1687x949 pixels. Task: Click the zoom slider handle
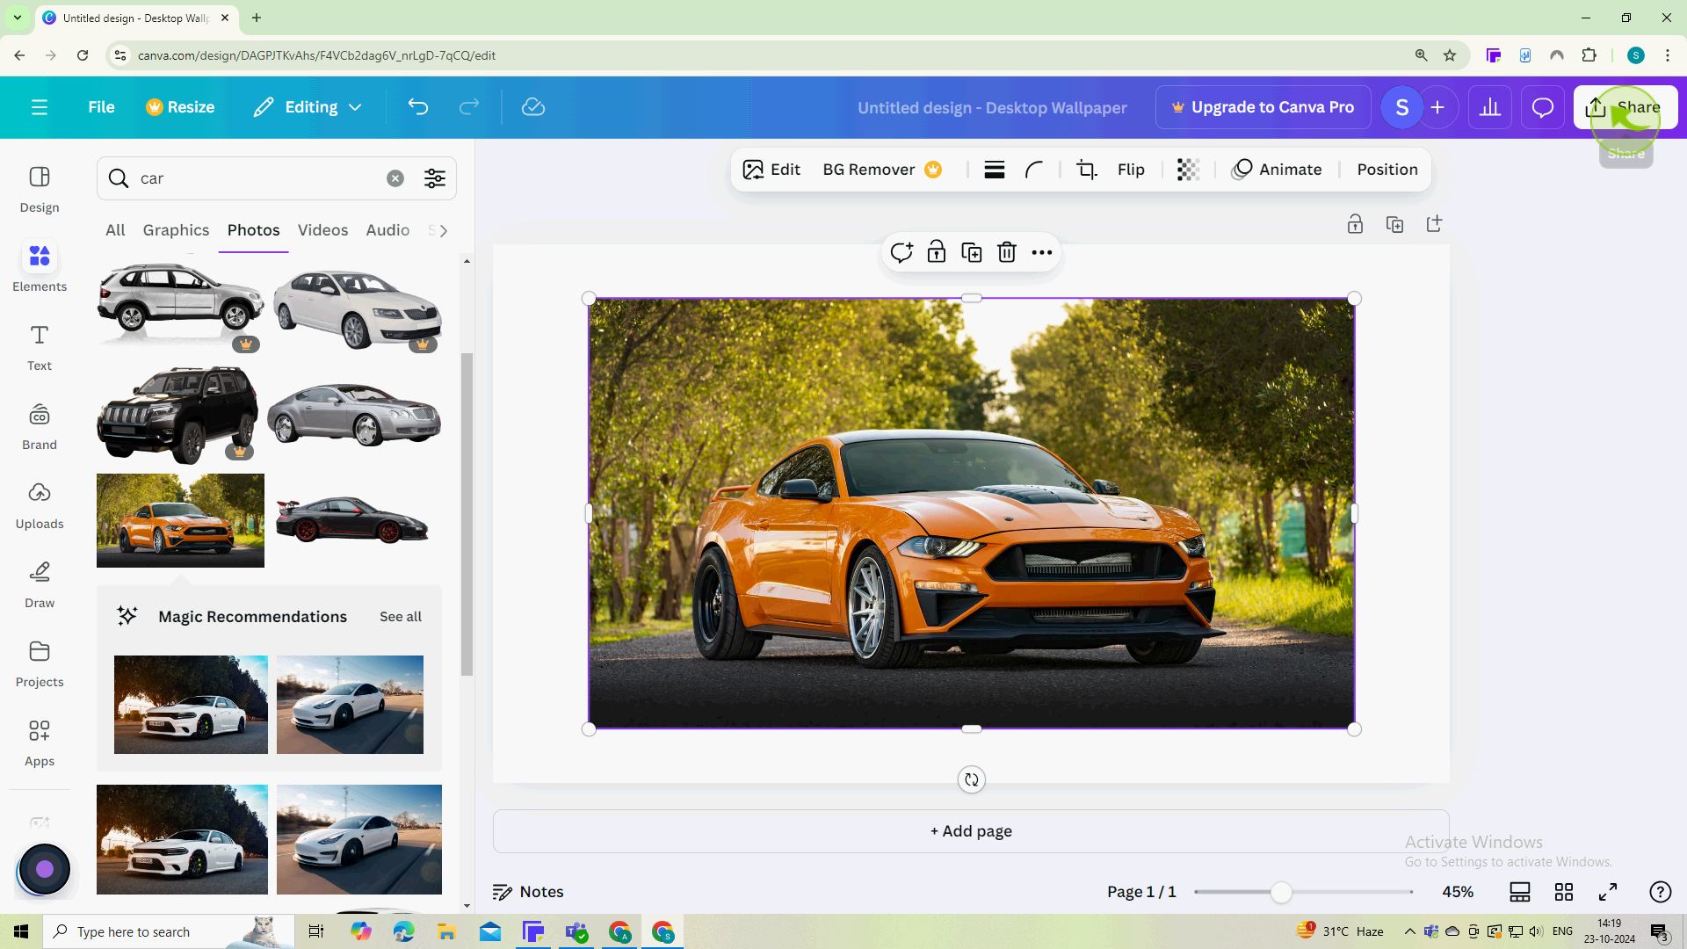[x=1281, y=892]
